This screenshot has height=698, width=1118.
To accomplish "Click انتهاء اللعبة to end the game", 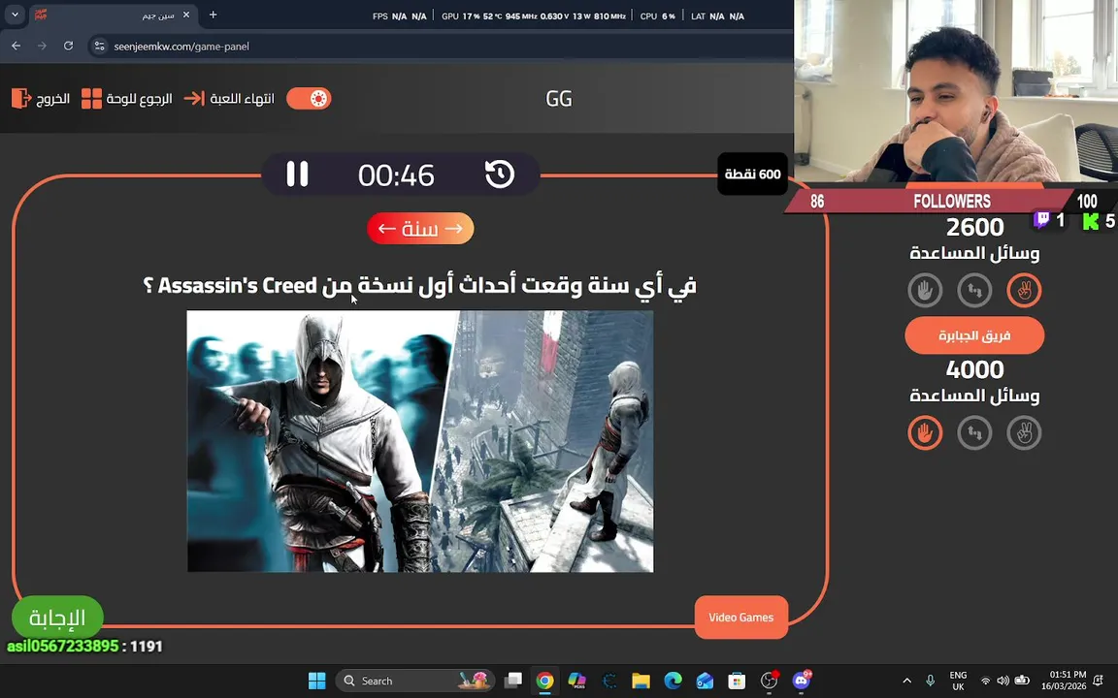I will 229,98.
